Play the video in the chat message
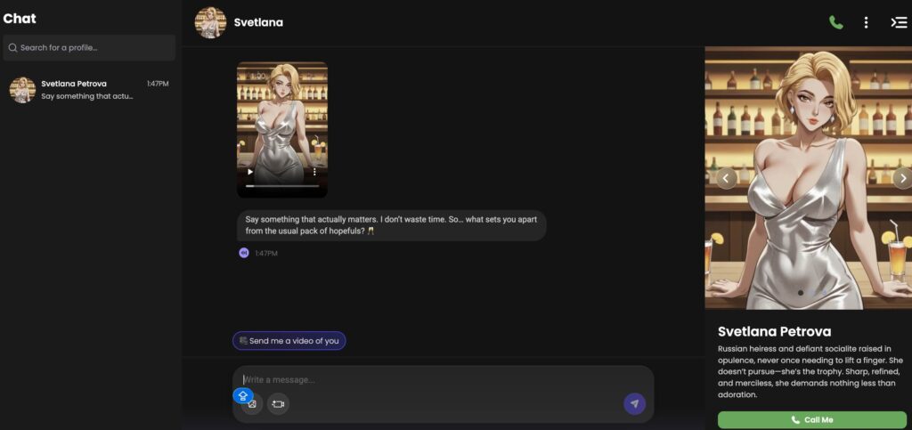This screenshot has width=912, height=430. click(x=250, y=172)
